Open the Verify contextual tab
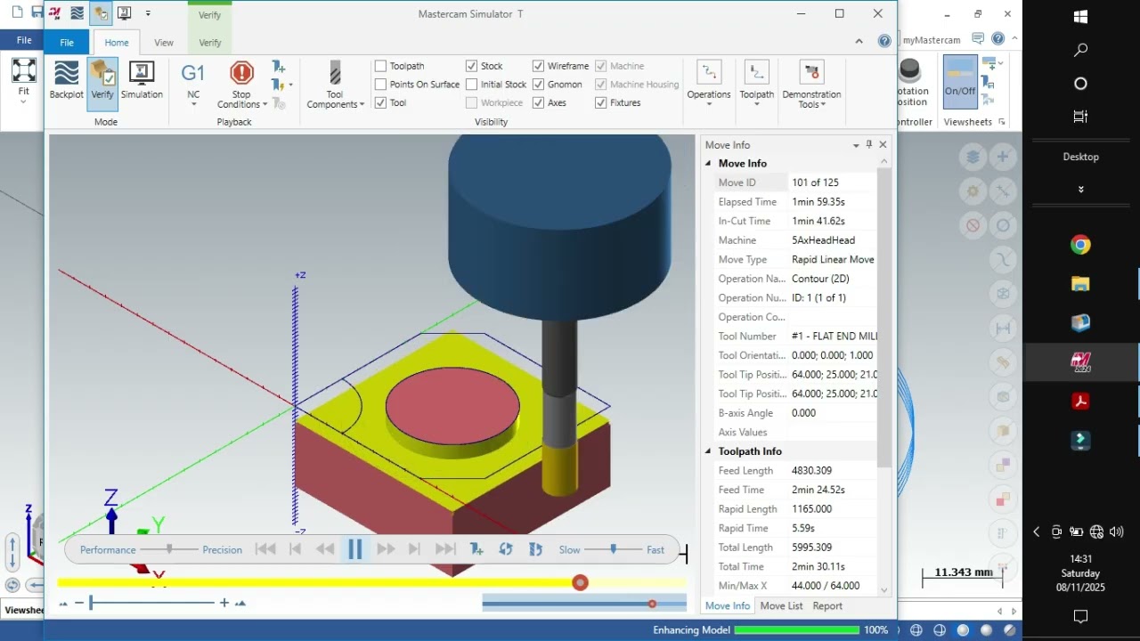This screenshot has width=1140, height=641. tap(210, 42)
